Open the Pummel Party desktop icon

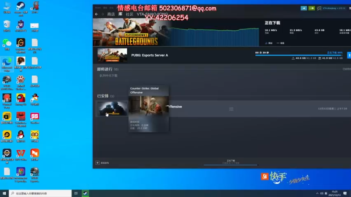coord(7,101)
